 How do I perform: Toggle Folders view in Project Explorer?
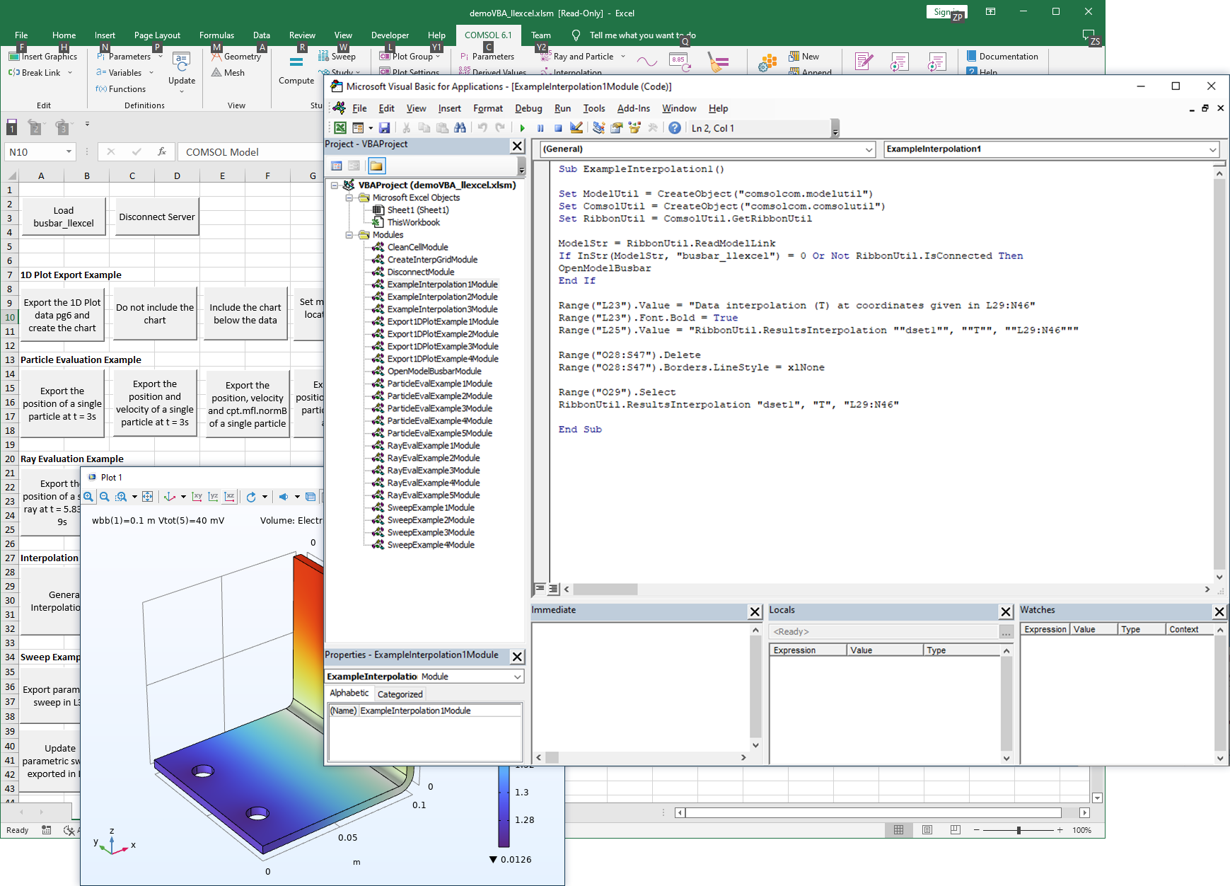[x=376, y=166]
